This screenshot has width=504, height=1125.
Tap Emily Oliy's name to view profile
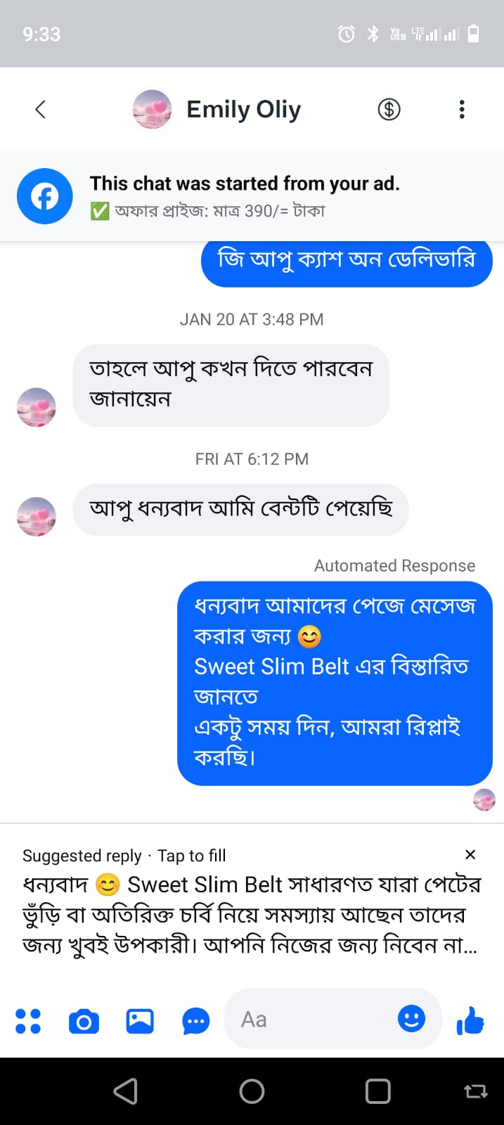tap(244, 109)
